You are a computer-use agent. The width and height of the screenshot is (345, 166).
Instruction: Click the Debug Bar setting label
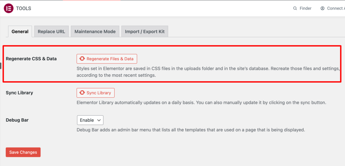(x=17, y=120)
